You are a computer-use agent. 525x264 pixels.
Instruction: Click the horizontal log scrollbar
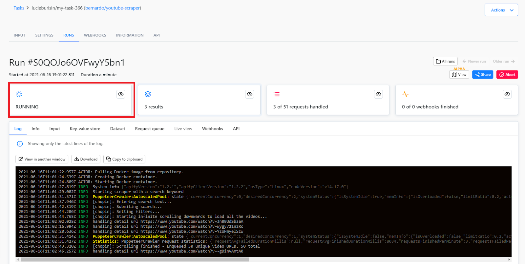click(135, 259)
